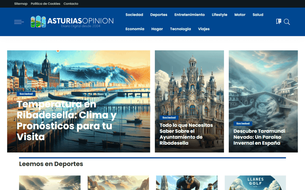The image size is (305, 190).
Task: Open the Sitemap link
Action: [21, 4]
